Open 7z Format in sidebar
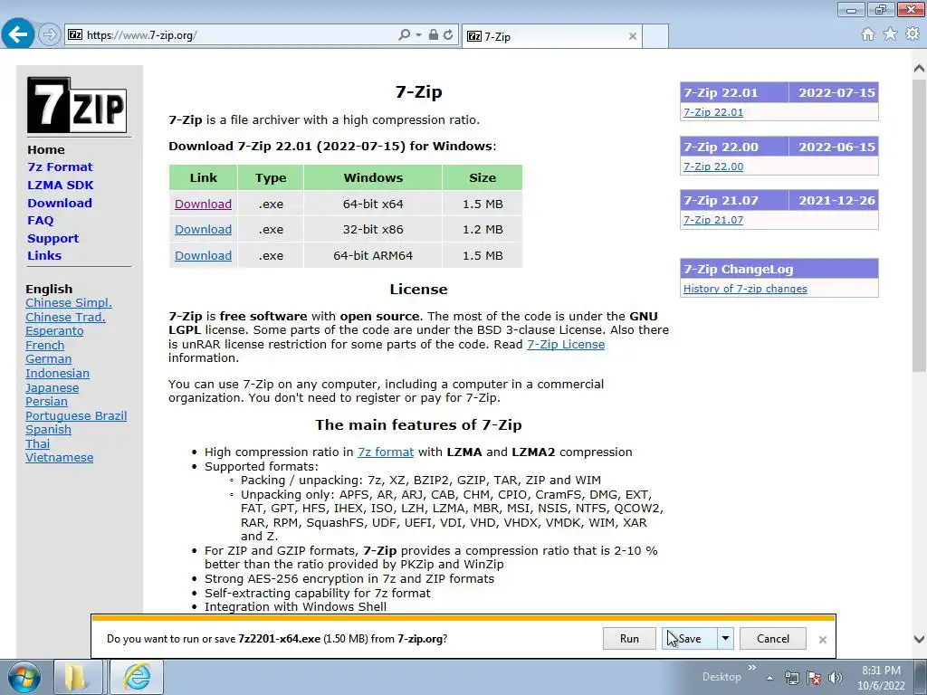 coord(60,167)
